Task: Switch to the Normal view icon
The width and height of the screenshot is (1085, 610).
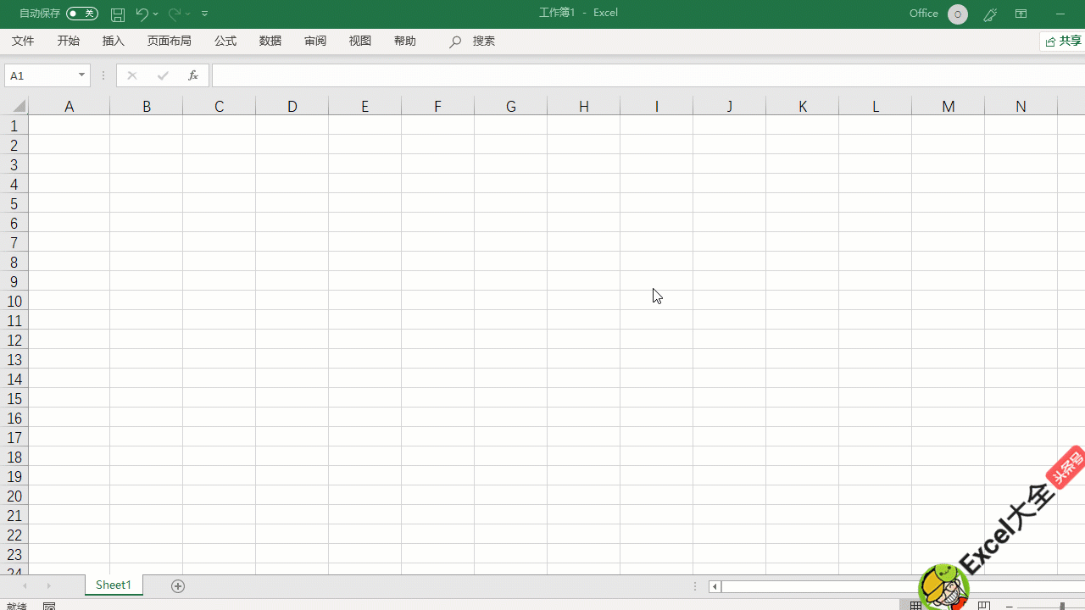Action: [916, 606]
